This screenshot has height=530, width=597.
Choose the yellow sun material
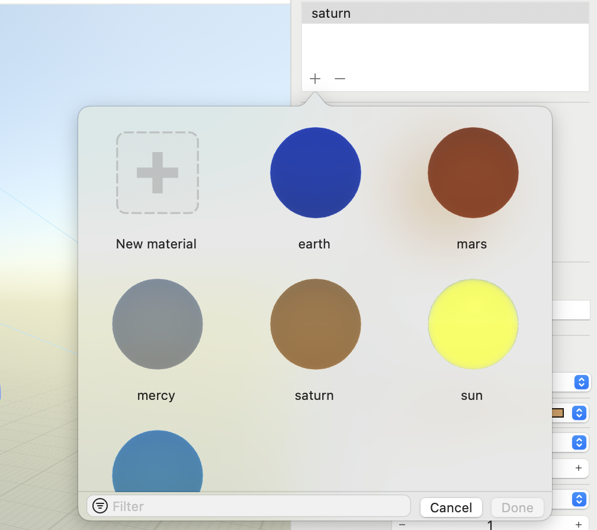point(473,324)
